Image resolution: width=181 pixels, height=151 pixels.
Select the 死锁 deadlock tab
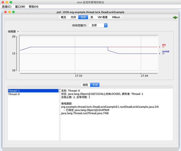[95, 85]
